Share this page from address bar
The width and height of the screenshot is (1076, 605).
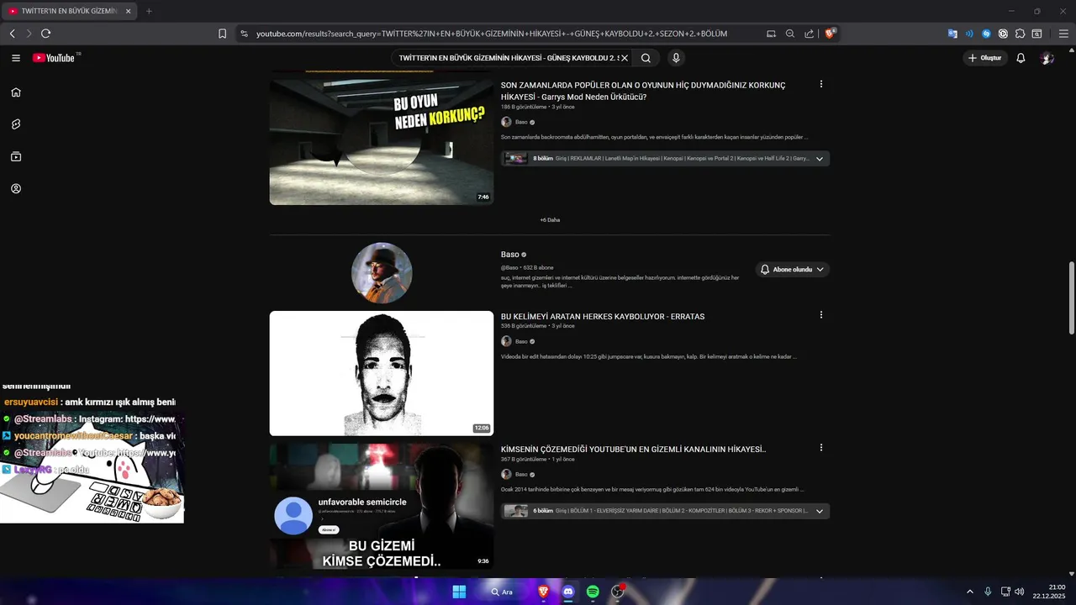809,34
